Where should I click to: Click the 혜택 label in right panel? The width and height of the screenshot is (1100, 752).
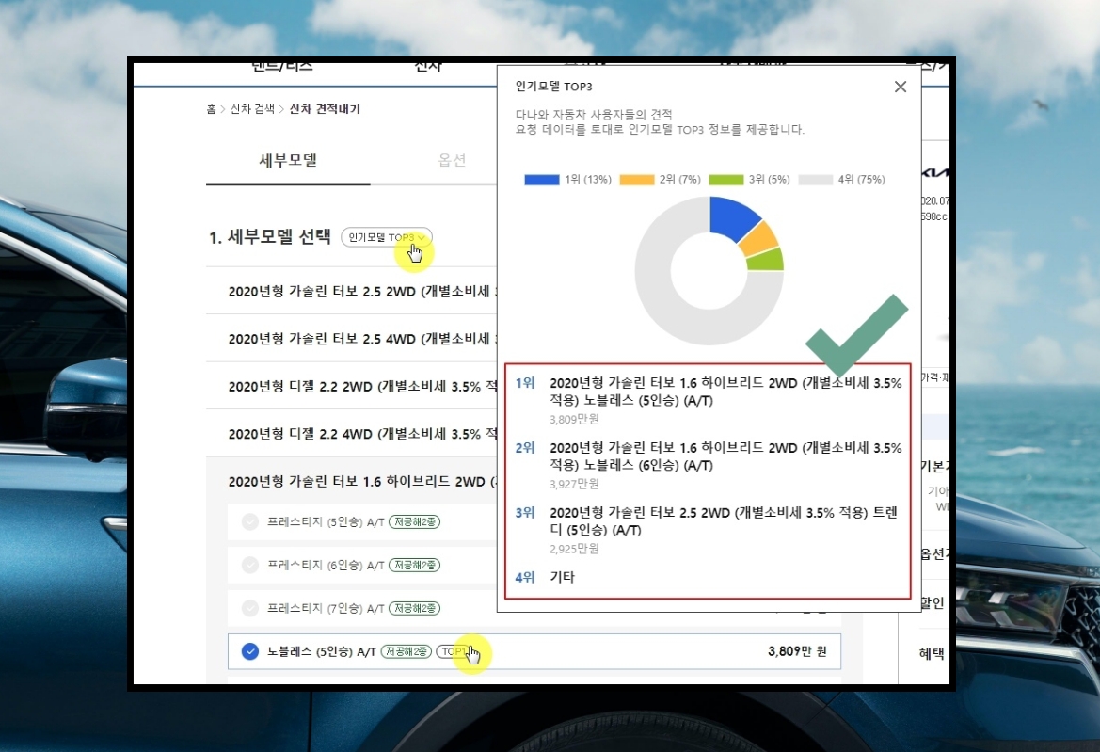pyautogui.click(x=931, y=654)
